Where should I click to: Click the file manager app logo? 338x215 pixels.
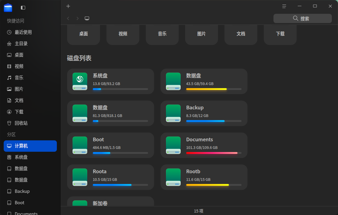8,8
